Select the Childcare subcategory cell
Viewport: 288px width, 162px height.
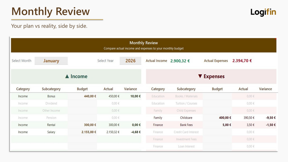click(186, 118)
